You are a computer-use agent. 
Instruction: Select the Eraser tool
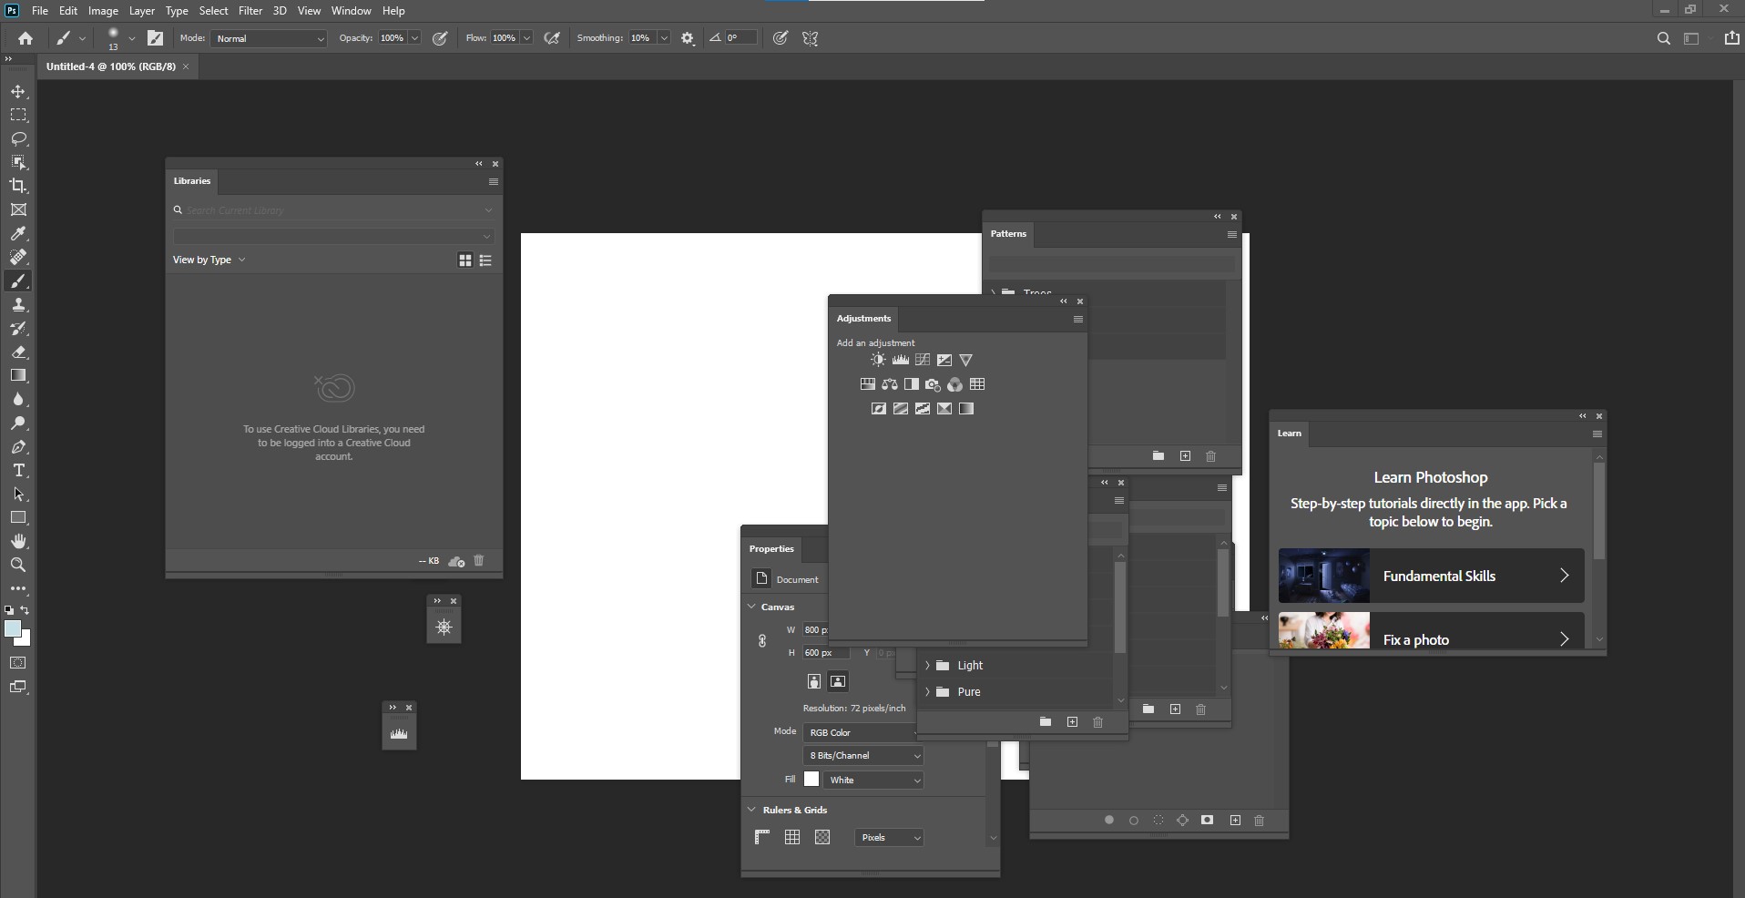18,352
